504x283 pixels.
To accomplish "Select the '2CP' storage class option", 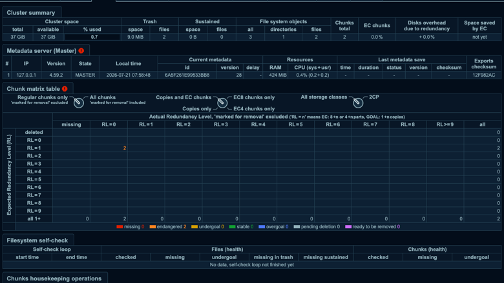I will pyautogui.click(x=374, y=97).
